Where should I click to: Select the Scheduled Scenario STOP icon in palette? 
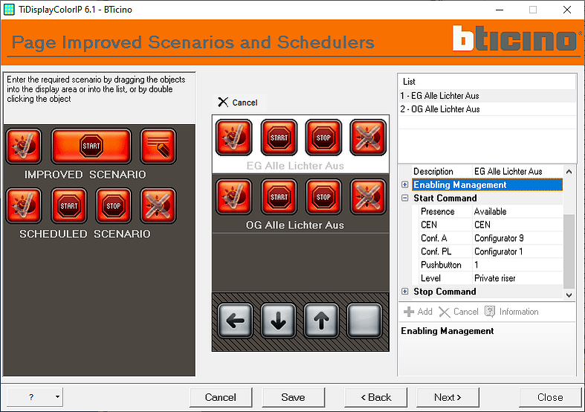tap(114, 205)
